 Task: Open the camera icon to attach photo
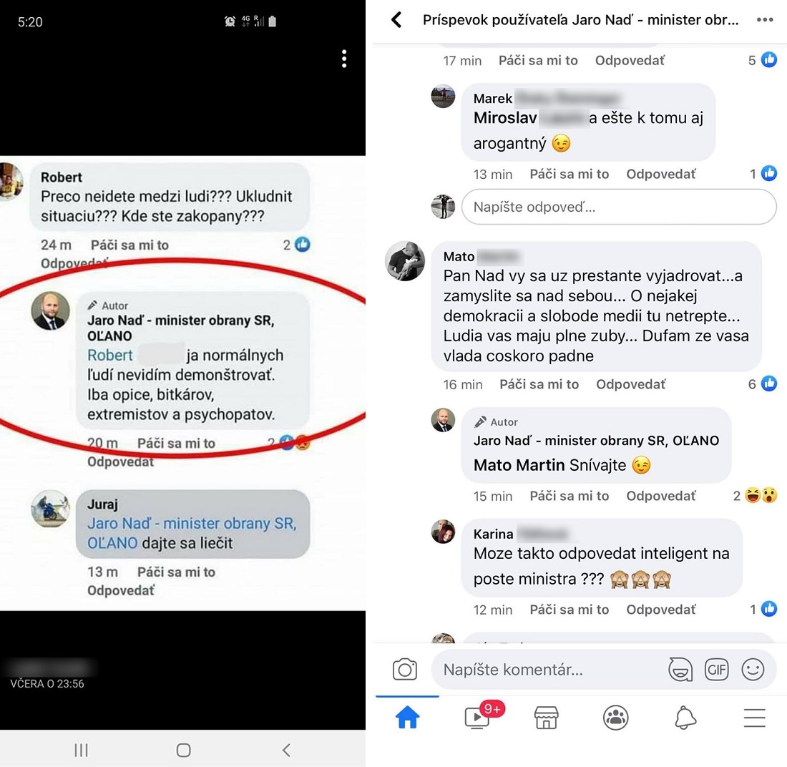pos(404,669)
